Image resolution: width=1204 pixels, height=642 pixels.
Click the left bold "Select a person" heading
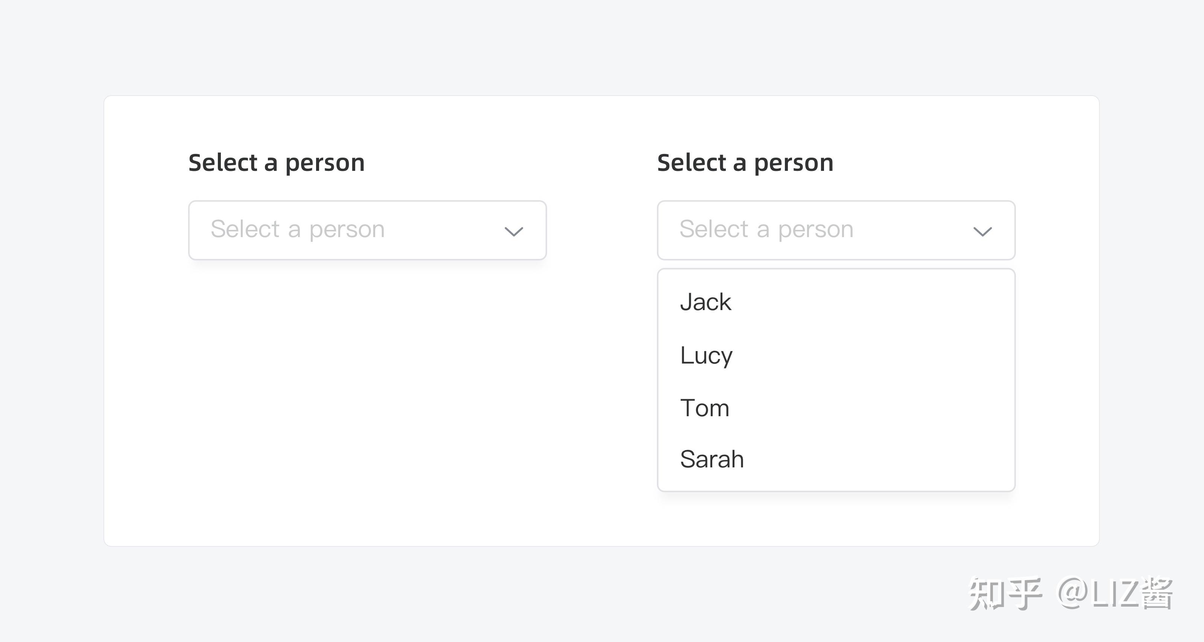coord(276,163)
